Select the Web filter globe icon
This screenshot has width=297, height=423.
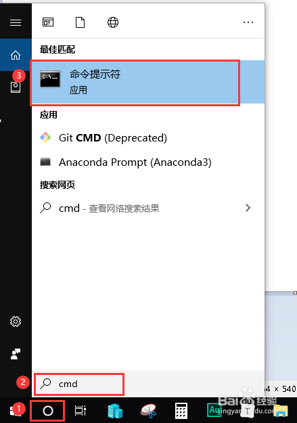pyautogui.click(x=113, y=22)
